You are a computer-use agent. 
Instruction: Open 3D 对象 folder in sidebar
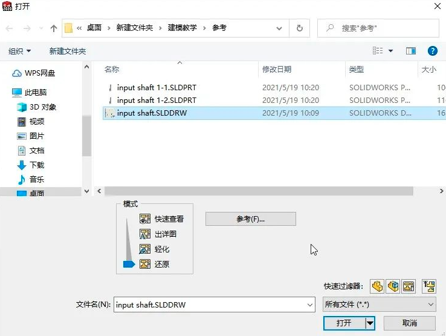(37, 107)
